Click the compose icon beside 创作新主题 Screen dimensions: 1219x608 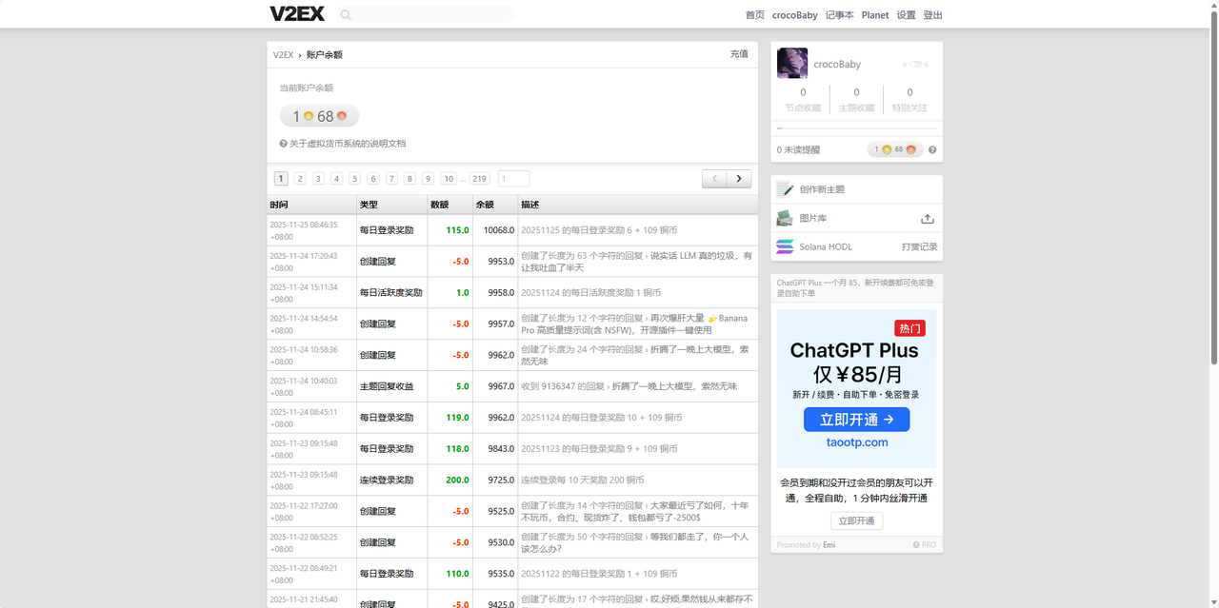785,189
